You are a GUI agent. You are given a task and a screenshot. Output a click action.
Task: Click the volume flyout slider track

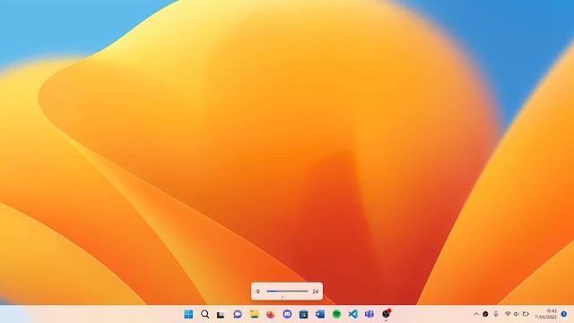click(287, 291)
